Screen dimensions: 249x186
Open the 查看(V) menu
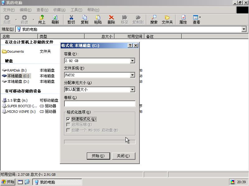coord(42,10)
